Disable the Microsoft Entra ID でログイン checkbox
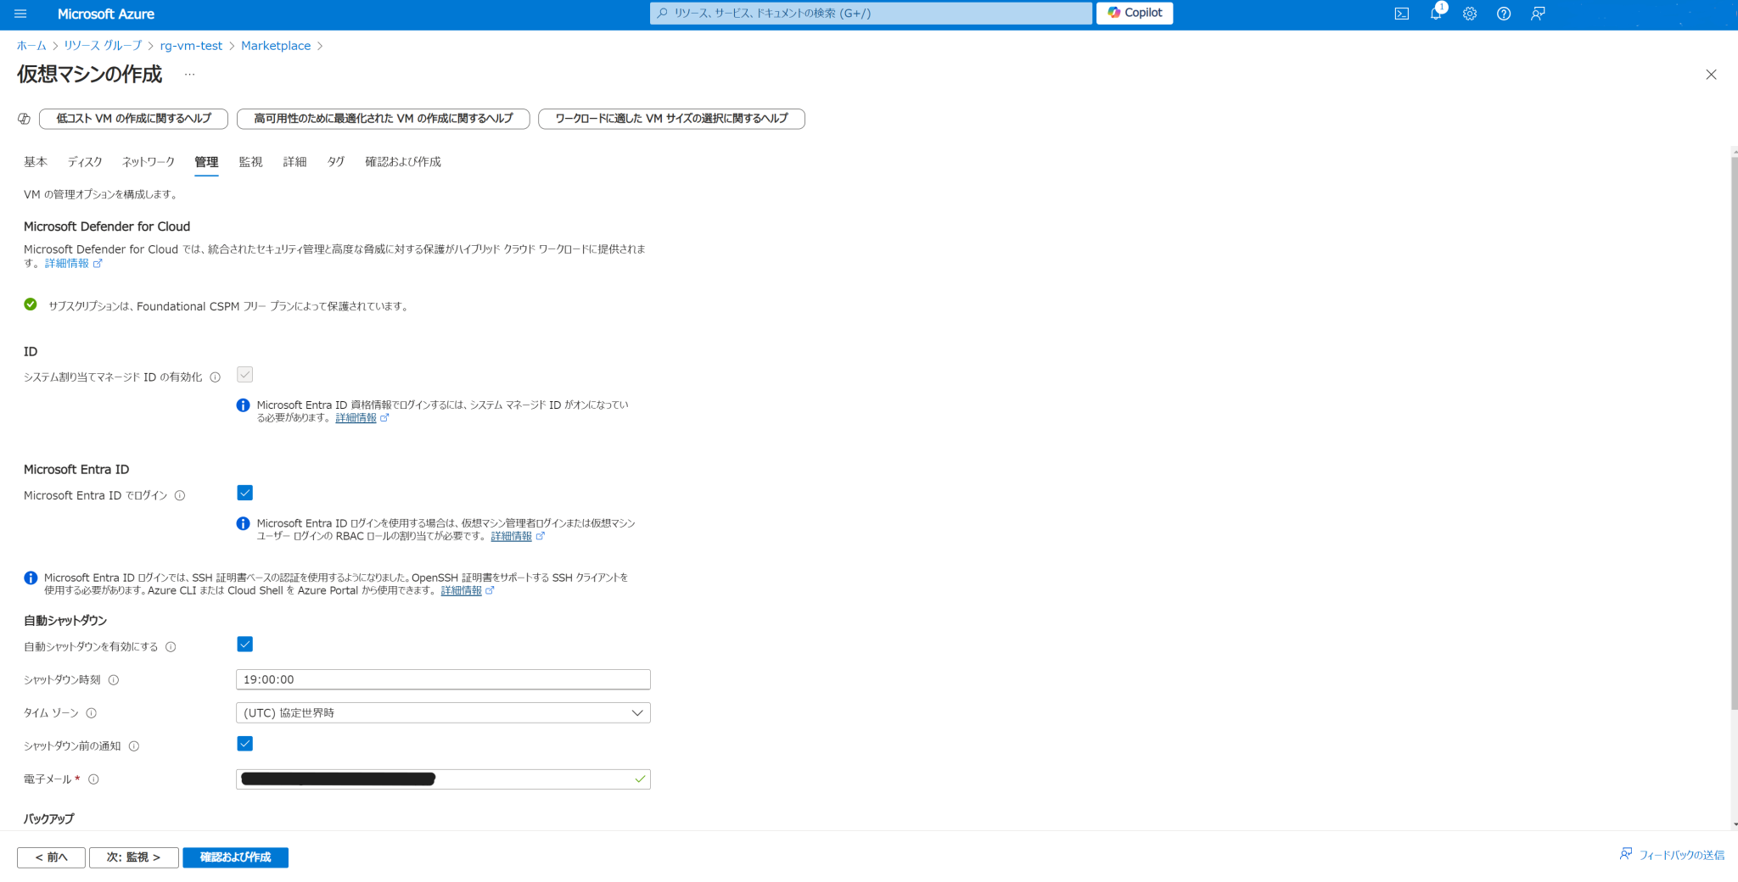The height and width of the screenshot is (882, 1738). 244,492
